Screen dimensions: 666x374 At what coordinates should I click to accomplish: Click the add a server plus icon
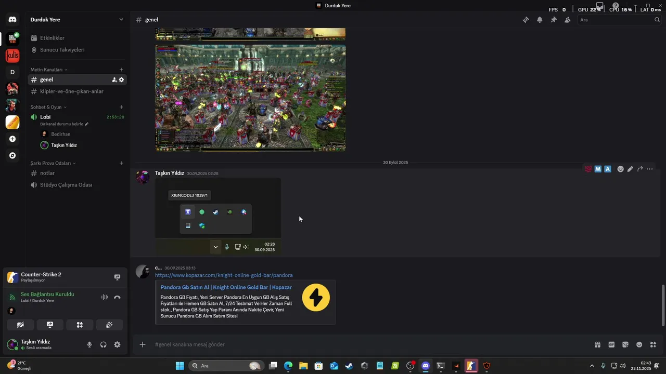[12, 139]
